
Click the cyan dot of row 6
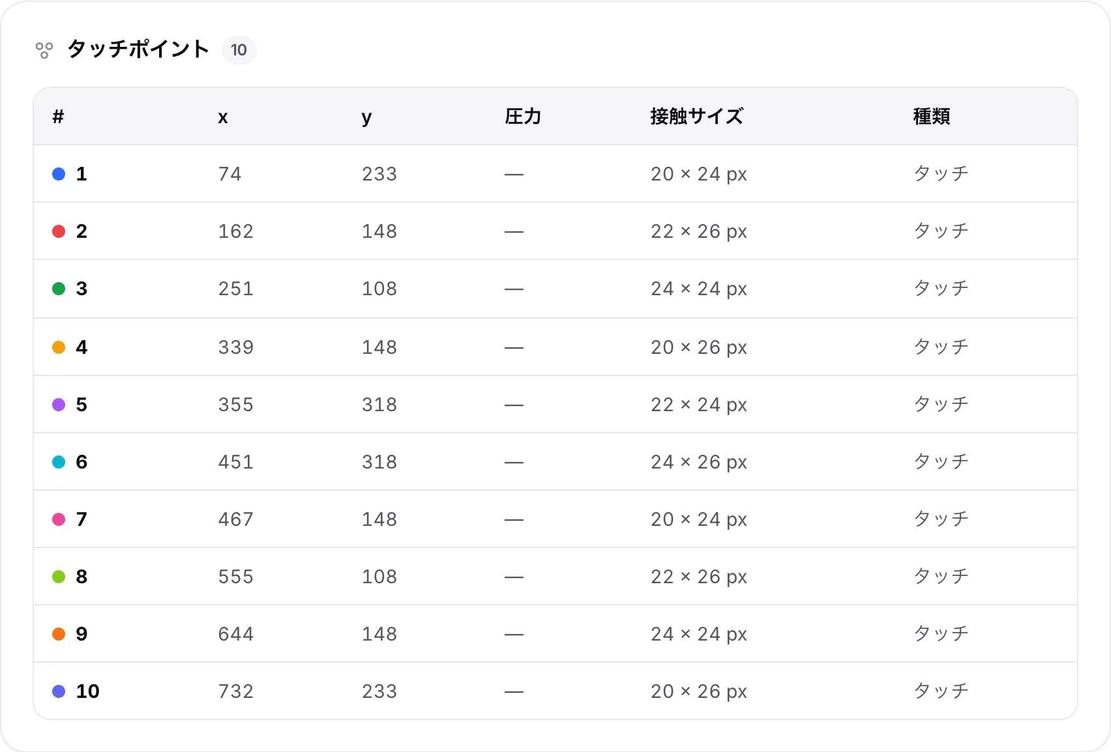59,462
